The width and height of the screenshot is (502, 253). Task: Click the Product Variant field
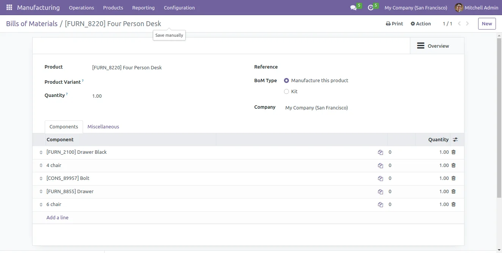(167, 82)
